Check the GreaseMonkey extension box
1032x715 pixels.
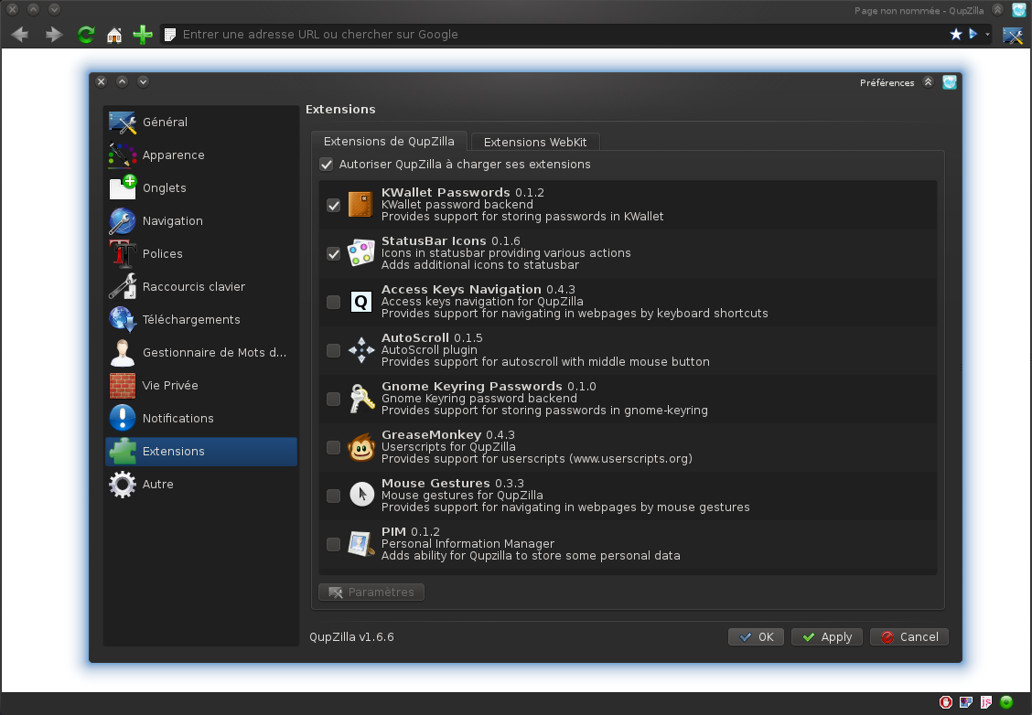tap(334, 447)
